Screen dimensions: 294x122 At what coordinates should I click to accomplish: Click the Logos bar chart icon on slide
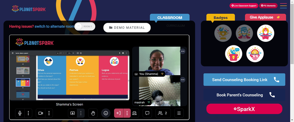[114, 61]
